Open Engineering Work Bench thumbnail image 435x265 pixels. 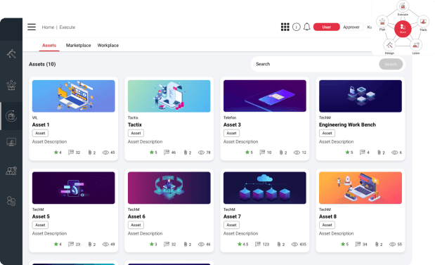coord(361,96)
